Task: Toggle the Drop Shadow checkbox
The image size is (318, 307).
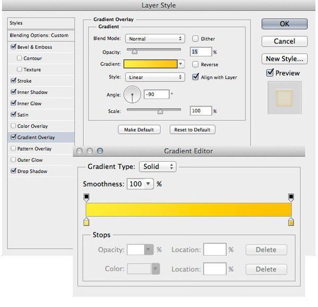Action: coord(13,171)
